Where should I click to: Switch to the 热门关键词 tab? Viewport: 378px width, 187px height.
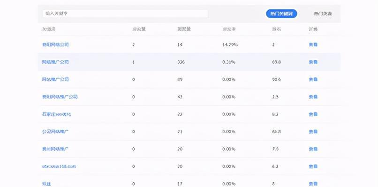[x=281, y=14]
